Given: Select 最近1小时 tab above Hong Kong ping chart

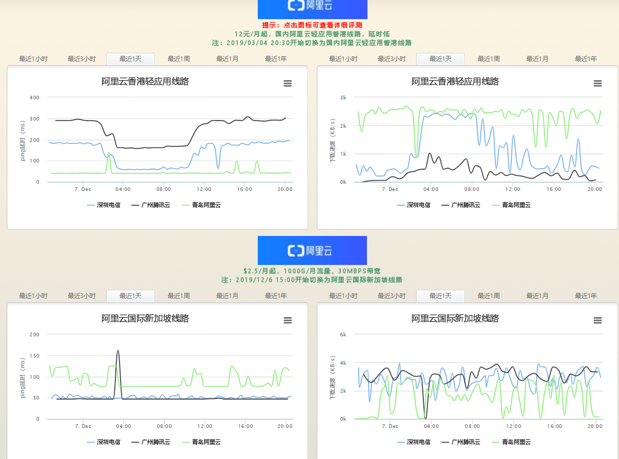Looking at the screenshot, I should pos(33,59).
